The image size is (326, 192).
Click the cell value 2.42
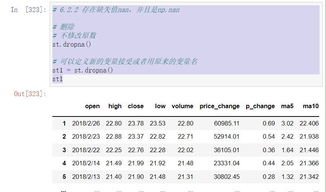point(288,137)
